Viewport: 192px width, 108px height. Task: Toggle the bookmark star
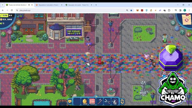pyautogui.click(x=131, y=10)
